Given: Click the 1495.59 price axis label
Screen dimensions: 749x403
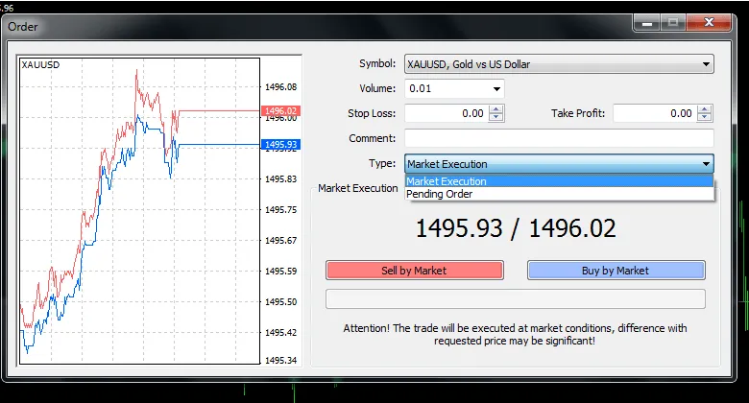Looking at the screenshot, I should coord(280,272).
